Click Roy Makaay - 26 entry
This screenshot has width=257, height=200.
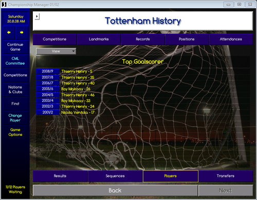pyautogui.click(x=76, y=89)
